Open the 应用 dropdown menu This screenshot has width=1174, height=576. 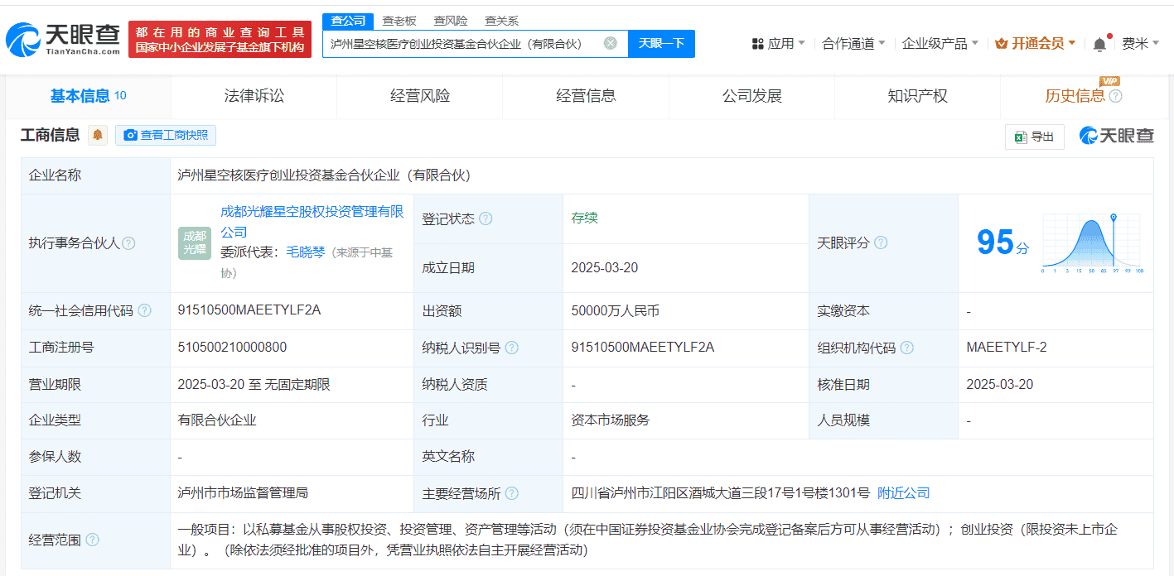click(778, 43)
